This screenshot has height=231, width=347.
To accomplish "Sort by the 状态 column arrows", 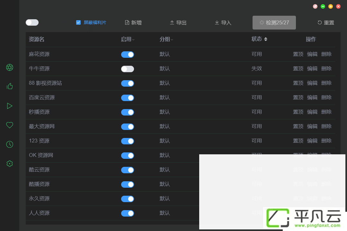I will (266, 39).
